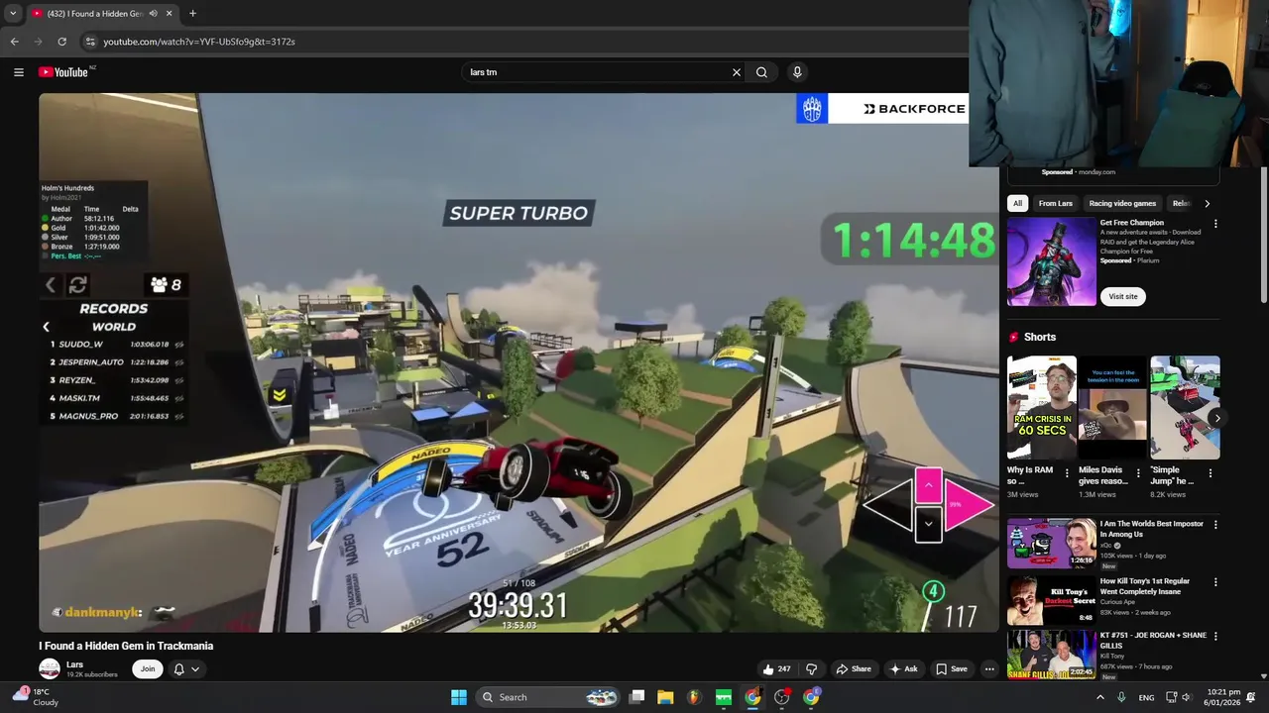The width and height of the screenshot is (1269, 713).
Task: Click the video player to pause
Action: (x=519, y=362)
